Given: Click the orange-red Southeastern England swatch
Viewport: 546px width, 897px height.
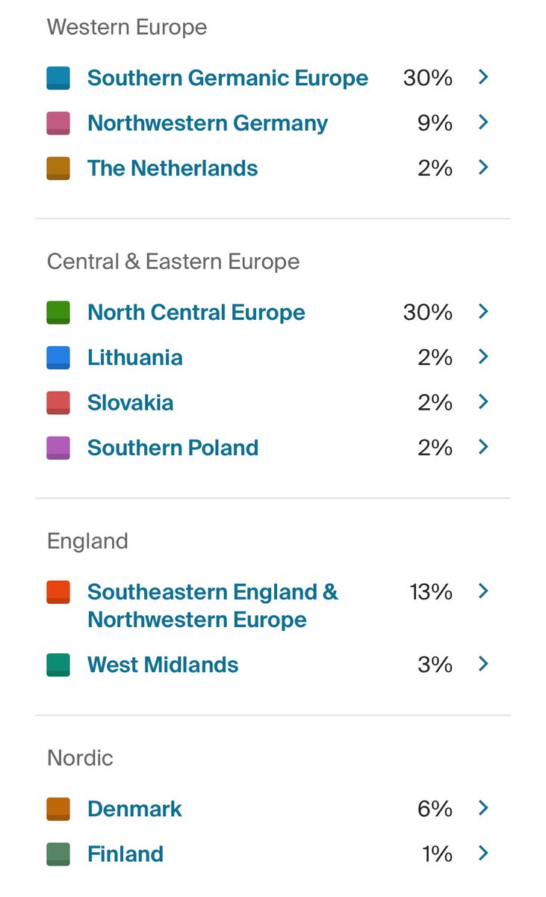Looking at the screenshot, I should 58,592.
